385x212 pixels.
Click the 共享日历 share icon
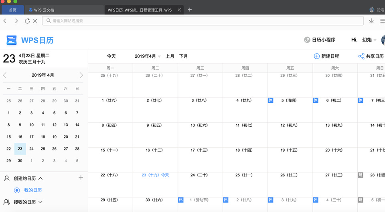[361, 56]
